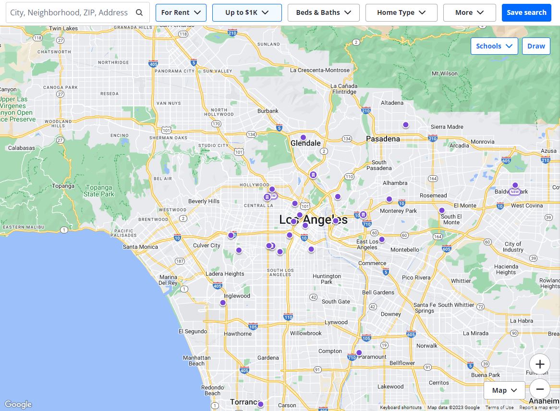560x411 pixels.
Task: Click the Santa Monica label on map
Action: tap(140, 247)
